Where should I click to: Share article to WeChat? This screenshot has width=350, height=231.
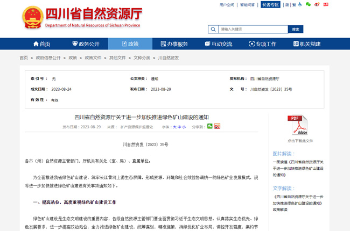coord(210,126)
